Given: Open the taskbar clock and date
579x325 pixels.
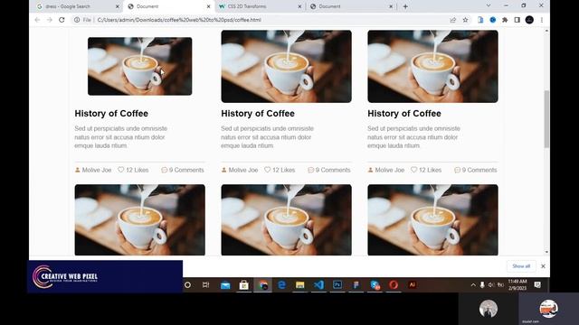Looking at the screenshot, I should point(517,285).
